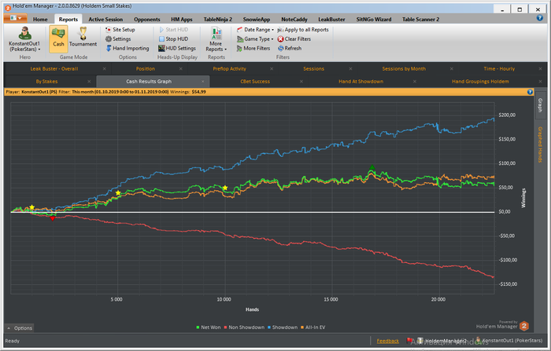Open the Game Type filter dropdown
This screenshot has width=551, height=351.
[255, 39]
